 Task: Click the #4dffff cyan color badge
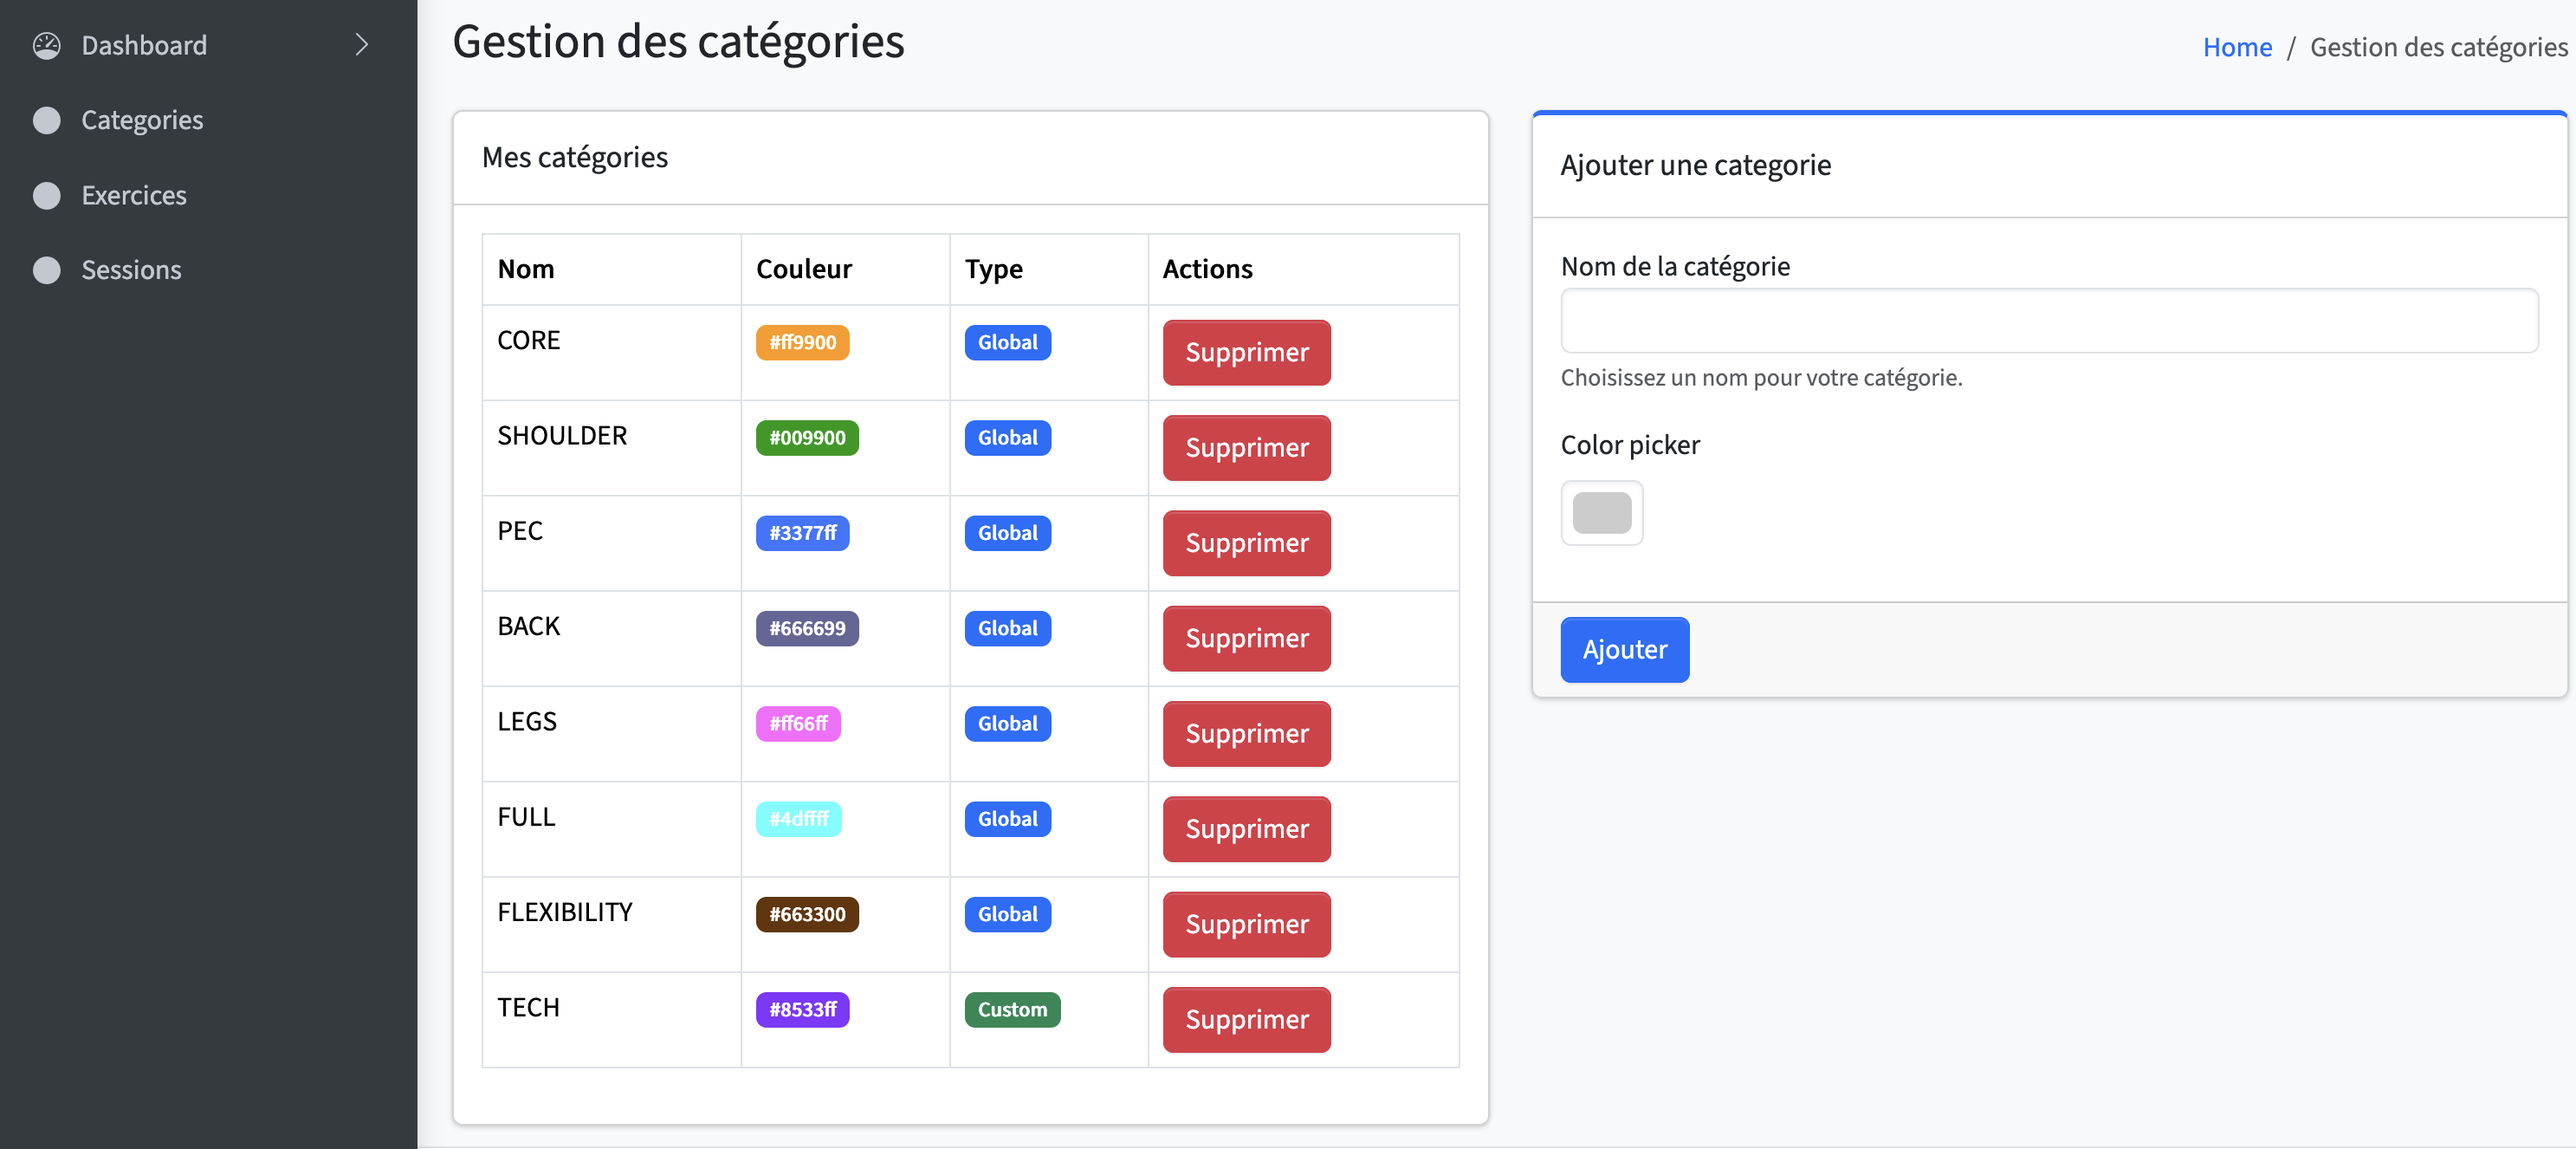pos(798,818)
